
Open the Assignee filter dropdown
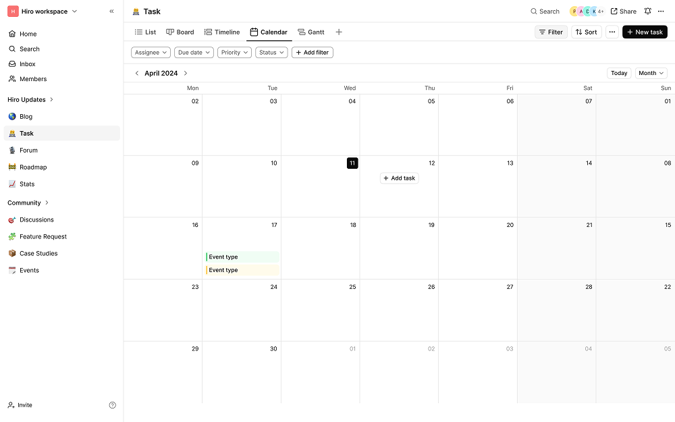[151, 53]
